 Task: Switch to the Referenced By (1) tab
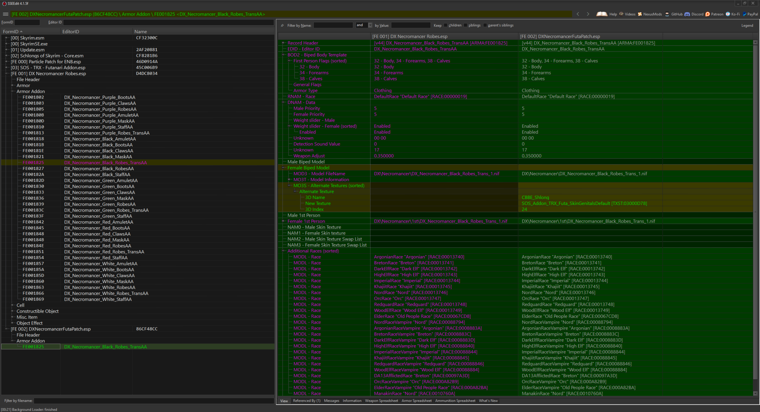point(307,401)
